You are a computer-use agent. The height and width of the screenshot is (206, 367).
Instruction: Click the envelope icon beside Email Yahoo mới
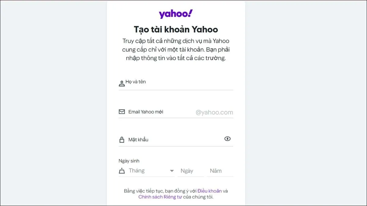click(122, 112)
